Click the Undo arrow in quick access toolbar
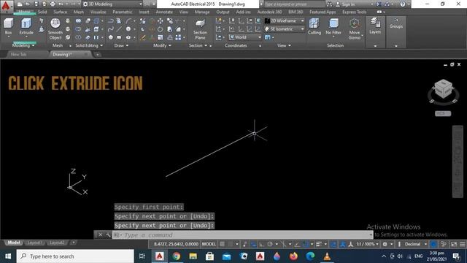Screen dimensions: 467x263 tap(61, 4)
